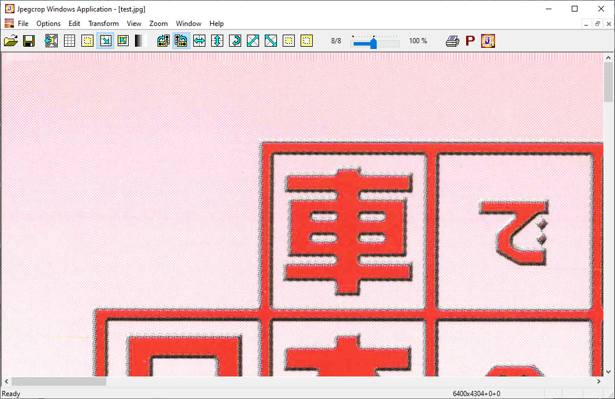Click the Edit menu item

point(74,24)
